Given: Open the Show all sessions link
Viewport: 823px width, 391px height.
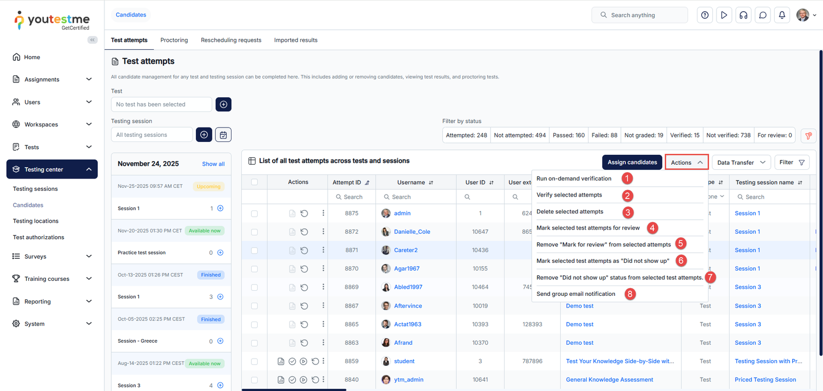Looking at the screenshot, I should [213, 164].
